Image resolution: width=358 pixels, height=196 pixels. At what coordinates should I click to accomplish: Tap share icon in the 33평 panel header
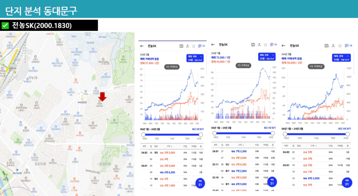333,46
